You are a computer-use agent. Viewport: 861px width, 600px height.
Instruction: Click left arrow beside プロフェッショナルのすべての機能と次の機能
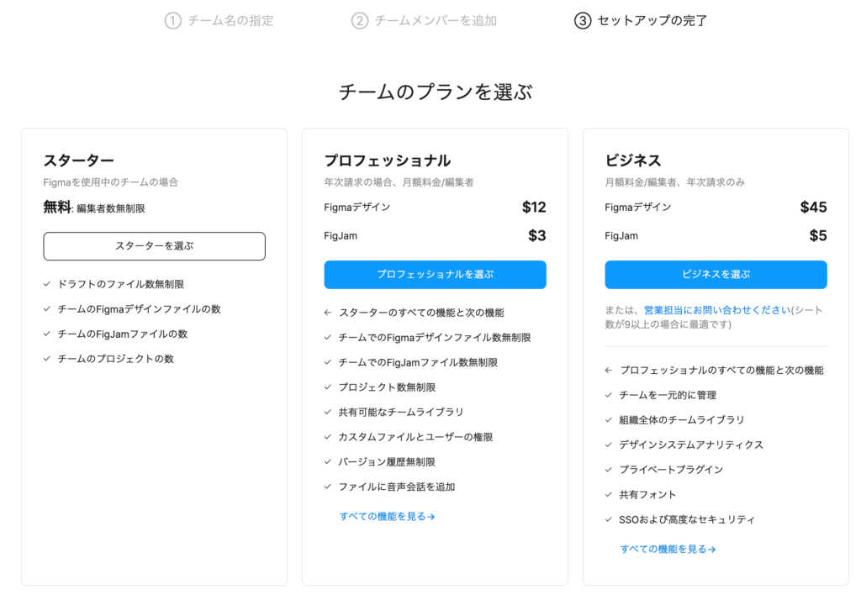pos(609,371)
